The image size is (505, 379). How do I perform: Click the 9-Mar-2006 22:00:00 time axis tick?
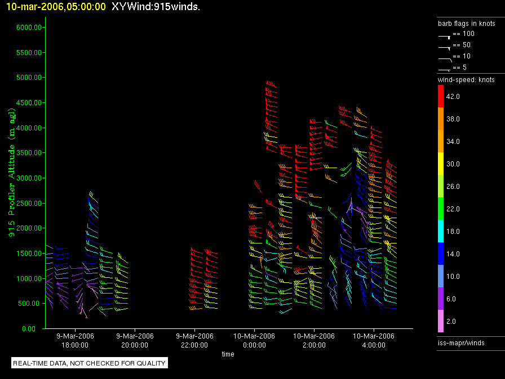194,340
